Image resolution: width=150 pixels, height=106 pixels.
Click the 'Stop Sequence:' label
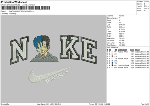(x=112, y=47)
